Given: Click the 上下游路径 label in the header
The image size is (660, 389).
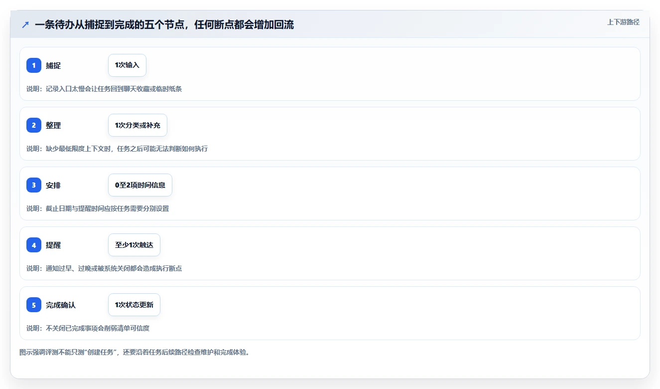Looking at the screenshot, I should tap(623, 22).
